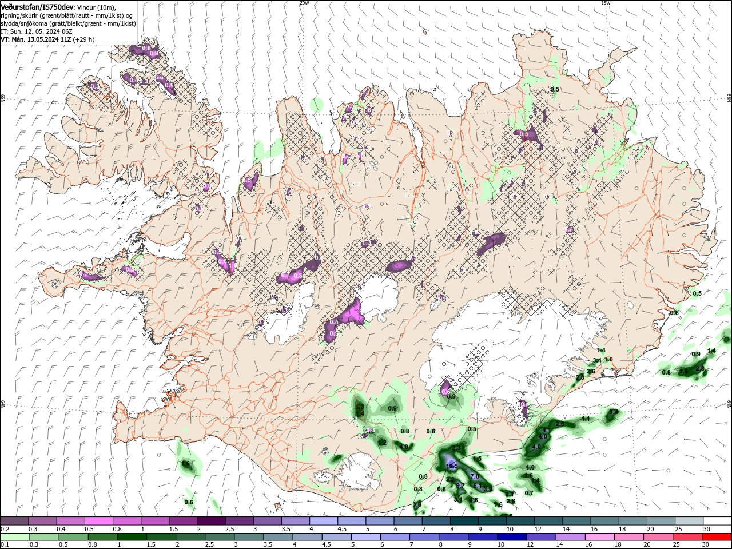Select the pale grey upper swatch between 25 and 30

point(689,521)
